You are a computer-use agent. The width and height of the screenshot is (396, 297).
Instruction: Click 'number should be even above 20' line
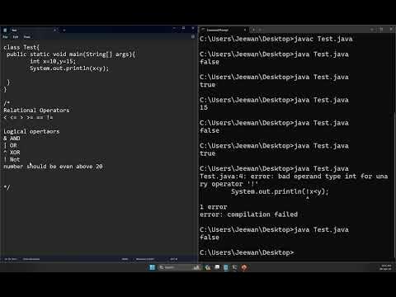(x=53, y=167)
